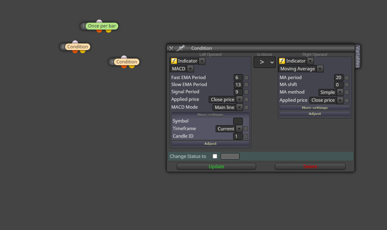Open the MACD indicator dropdown
The image size is (387, 230).
coord(190,69)
